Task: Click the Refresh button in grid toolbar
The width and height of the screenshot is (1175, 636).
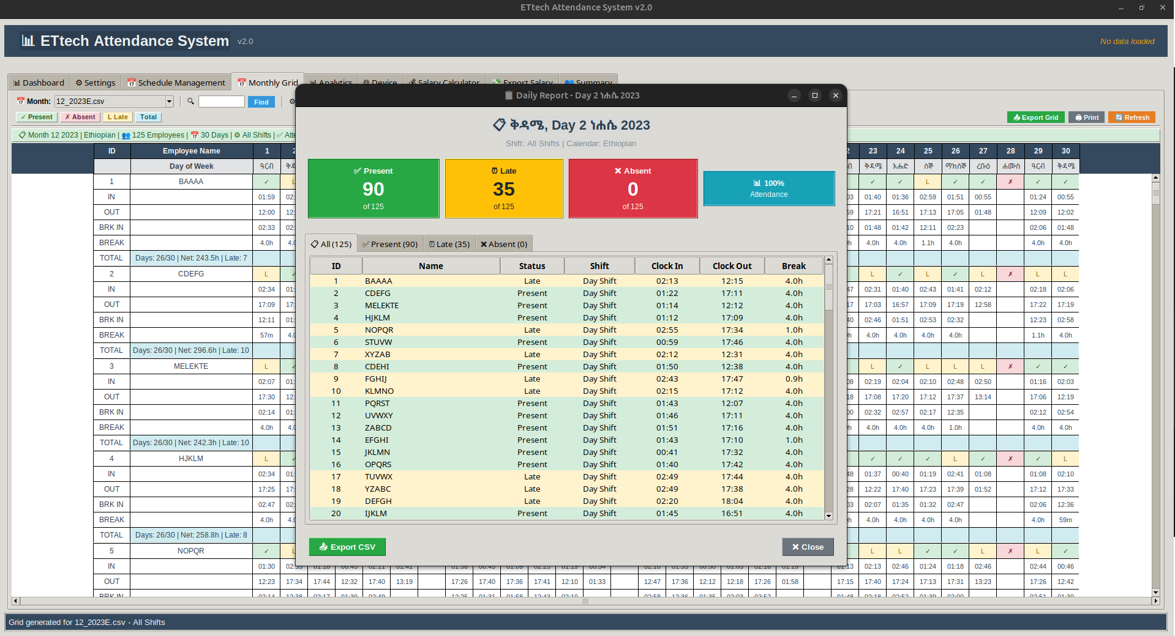Action: click(1132, 117)
